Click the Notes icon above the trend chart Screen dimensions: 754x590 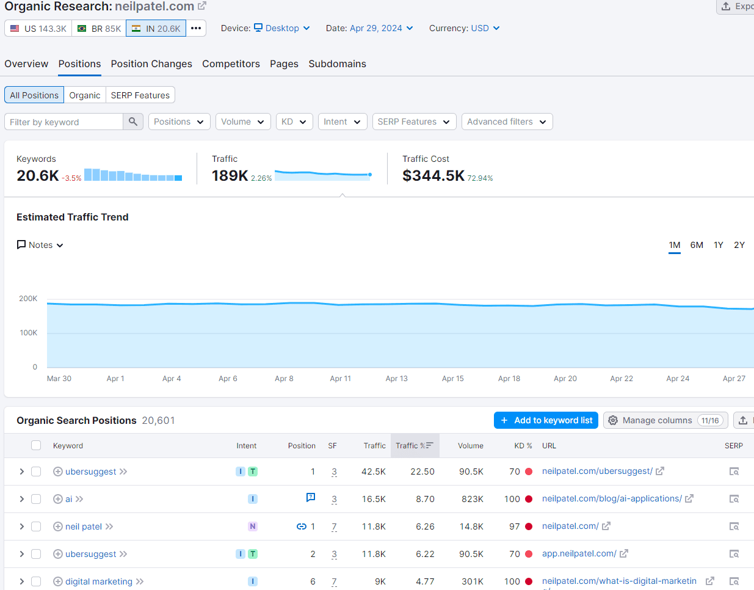(21, 245)
